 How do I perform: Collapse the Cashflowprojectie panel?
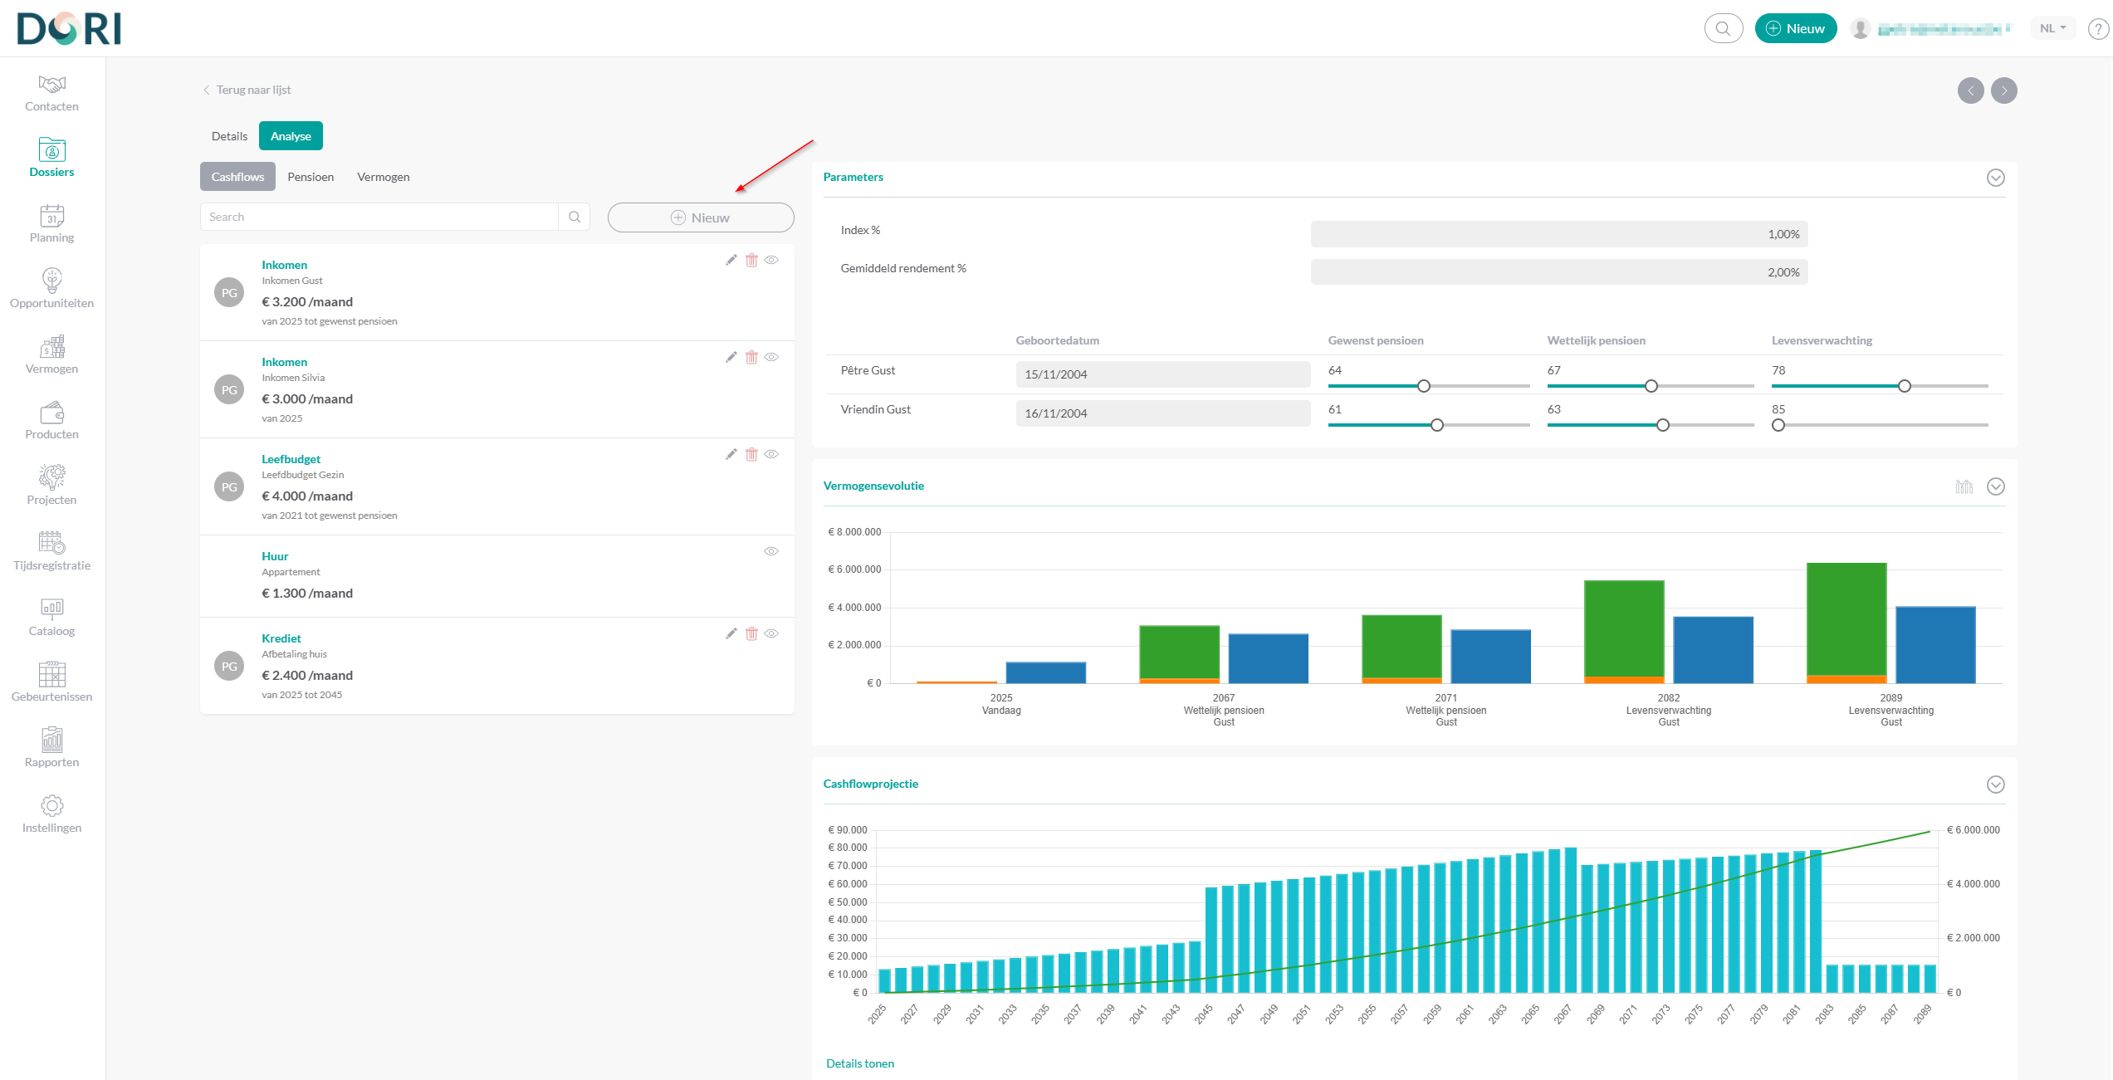click(1995, 784)
